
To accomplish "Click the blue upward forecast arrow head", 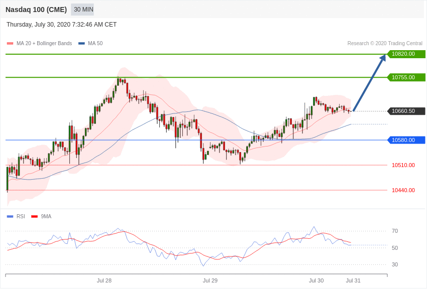I will 383,58.
